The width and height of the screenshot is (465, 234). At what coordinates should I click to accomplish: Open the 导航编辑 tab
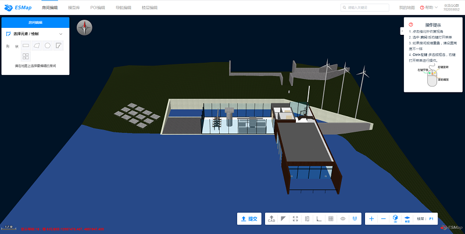pyautogui.click(x=123, y=8)
